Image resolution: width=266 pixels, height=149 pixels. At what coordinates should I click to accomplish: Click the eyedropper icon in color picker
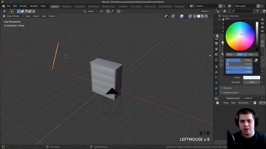[x=256, y=60]
